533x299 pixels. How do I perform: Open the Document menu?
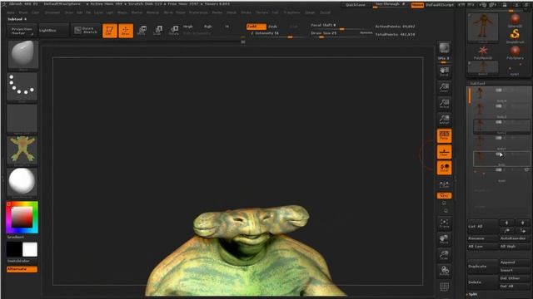(52, 12)
